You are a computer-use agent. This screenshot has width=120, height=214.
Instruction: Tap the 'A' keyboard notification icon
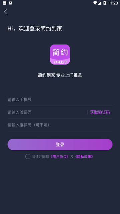click(10, 3)
